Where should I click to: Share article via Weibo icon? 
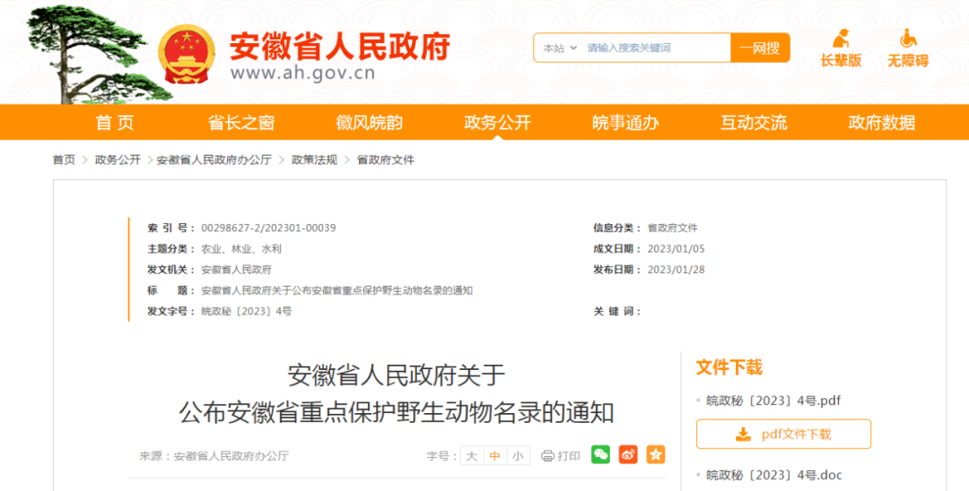[x=628, y=454]
